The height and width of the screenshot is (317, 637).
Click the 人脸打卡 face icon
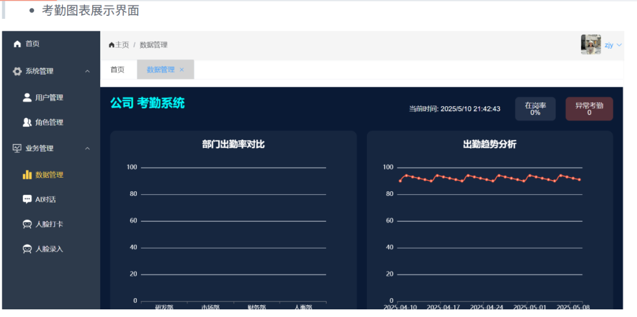27,224
